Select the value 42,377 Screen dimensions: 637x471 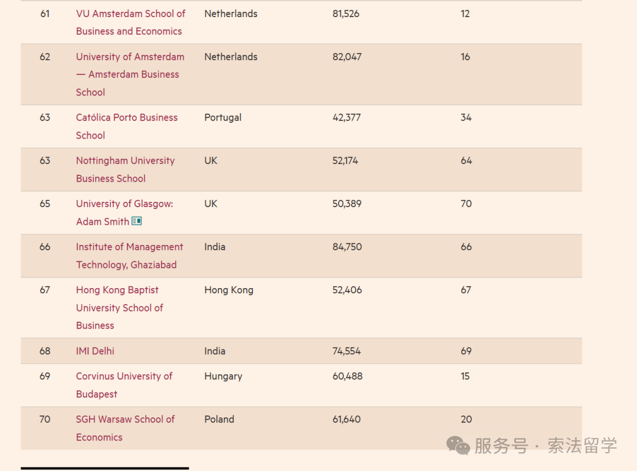(x=347, y=117)
